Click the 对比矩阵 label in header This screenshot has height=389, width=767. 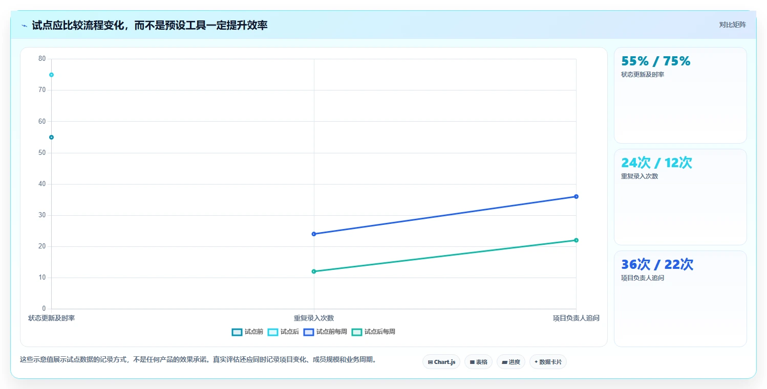[733, 25]
